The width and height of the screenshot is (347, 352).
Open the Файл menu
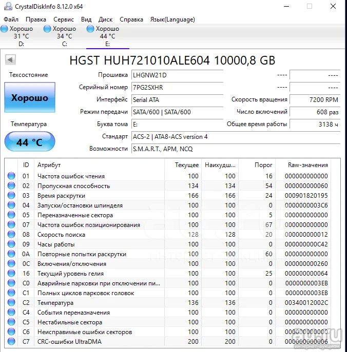(11, 19)
